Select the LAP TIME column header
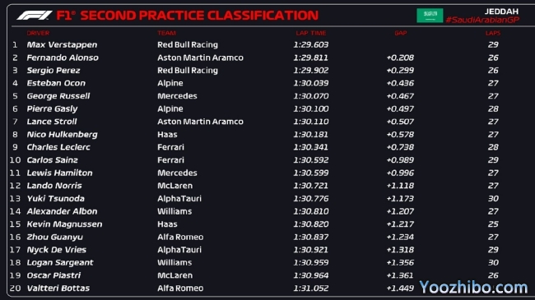 tap(311, 33)
